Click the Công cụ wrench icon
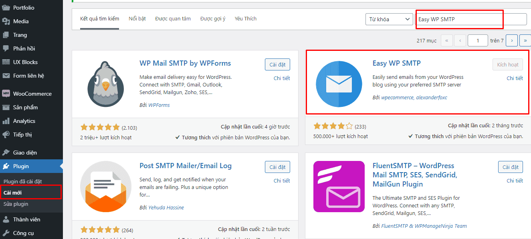This screenshot has width=531, height=239. click(x=6, y=233)
